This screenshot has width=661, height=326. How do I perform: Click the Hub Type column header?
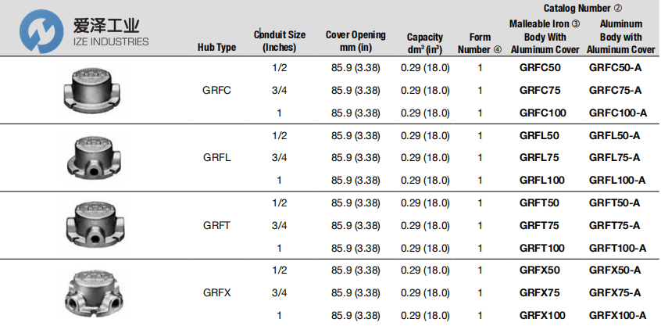tap(216, 48)
